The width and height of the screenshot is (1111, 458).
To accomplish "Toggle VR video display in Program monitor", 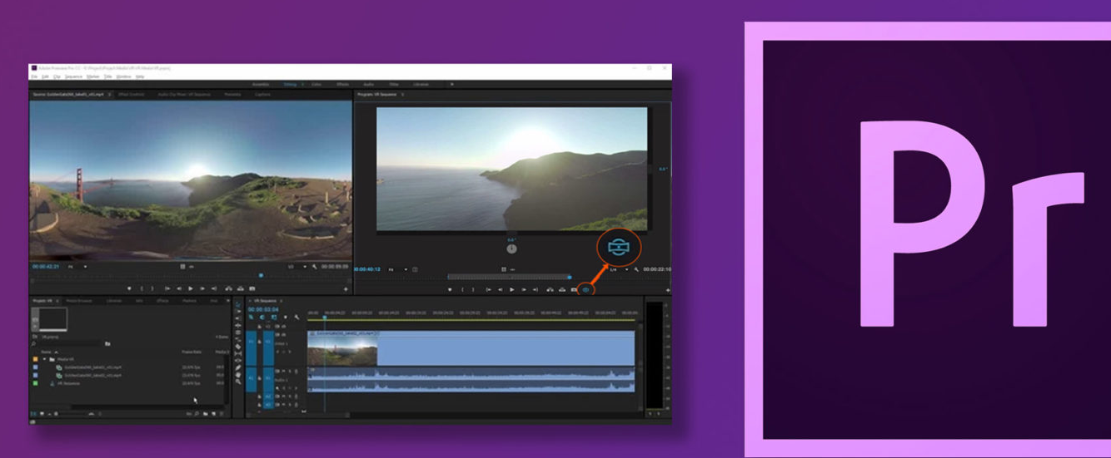I will (x=585, y=289).
